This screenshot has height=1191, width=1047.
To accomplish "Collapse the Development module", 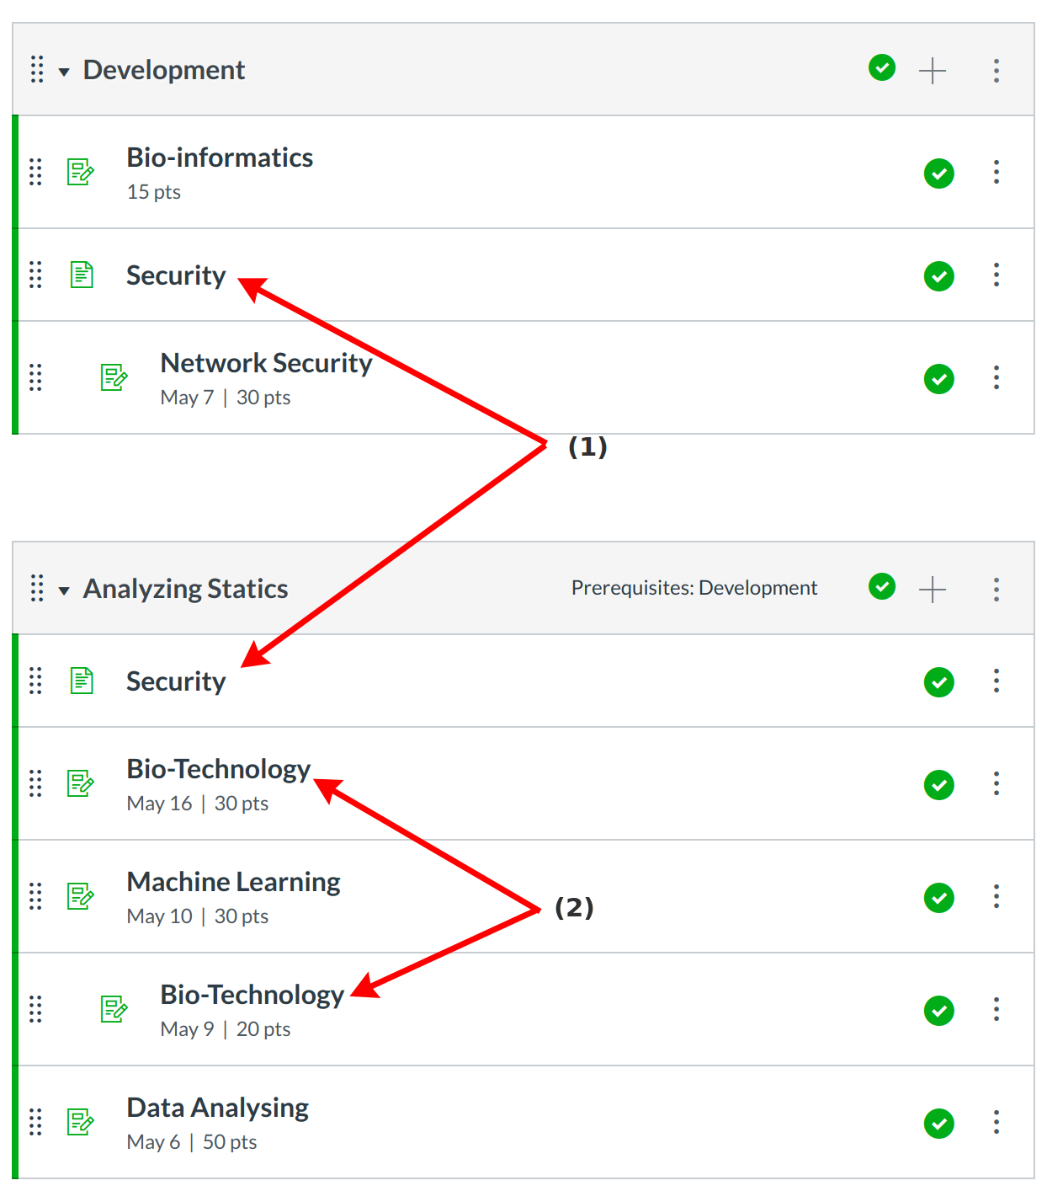I will (64, 72).
